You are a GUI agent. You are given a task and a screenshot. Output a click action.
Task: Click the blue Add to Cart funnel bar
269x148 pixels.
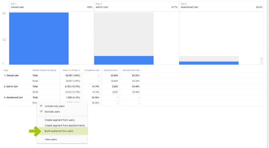coord(124,60)
